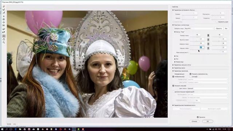Expand the Параметры маски section

(173, 68)
